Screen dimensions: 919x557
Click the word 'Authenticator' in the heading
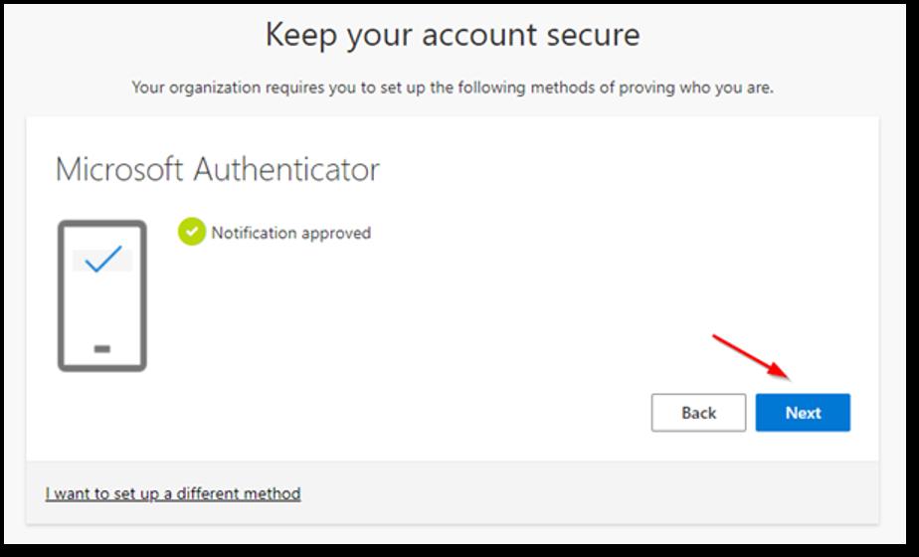point(286,169)
